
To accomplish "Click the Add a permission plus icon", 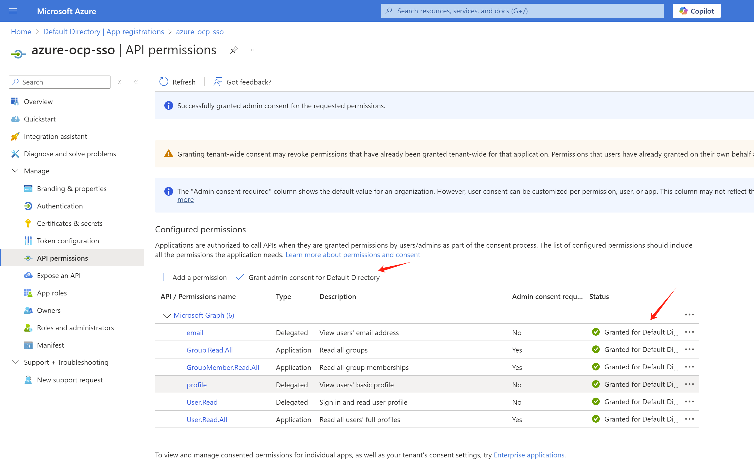I will point(164,277).
